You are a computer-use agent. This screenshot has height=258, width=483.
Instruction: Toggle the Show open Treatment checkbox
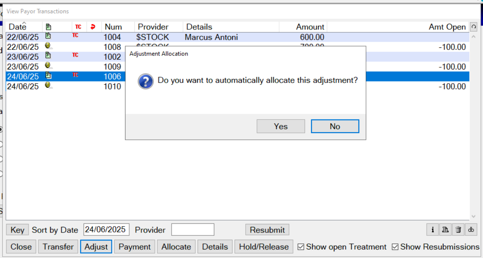click(301, 247)
